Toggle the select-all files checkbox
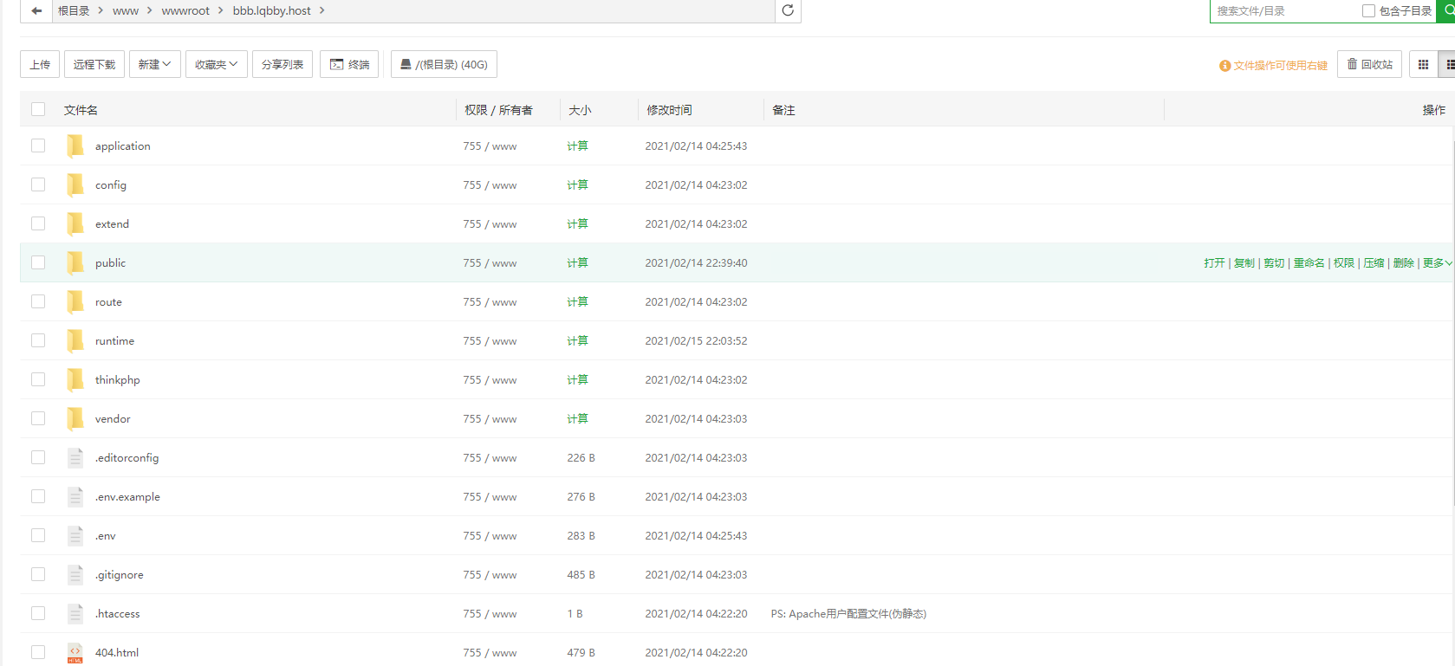Viewport: 1455px width, 666px height. click(x=38, y=109)
